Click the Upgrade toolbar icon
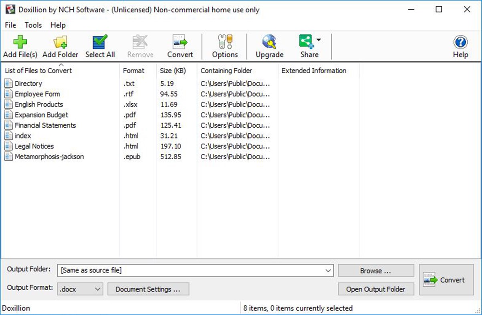 click(x=269, y=45)
